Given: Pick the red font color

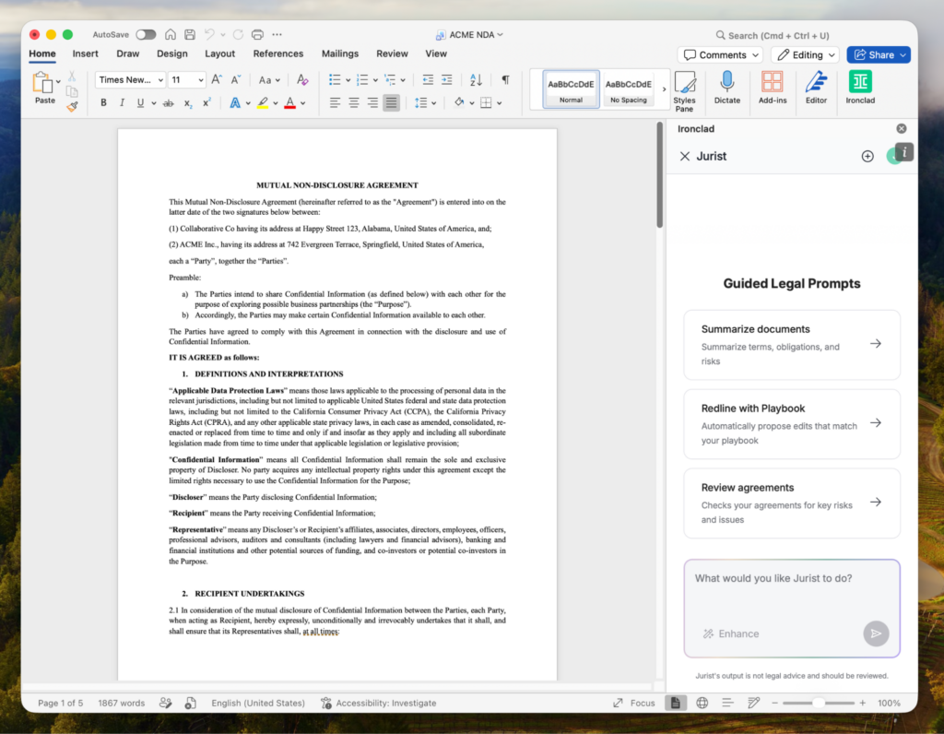Looking at the screenshot, I should 290,103.
